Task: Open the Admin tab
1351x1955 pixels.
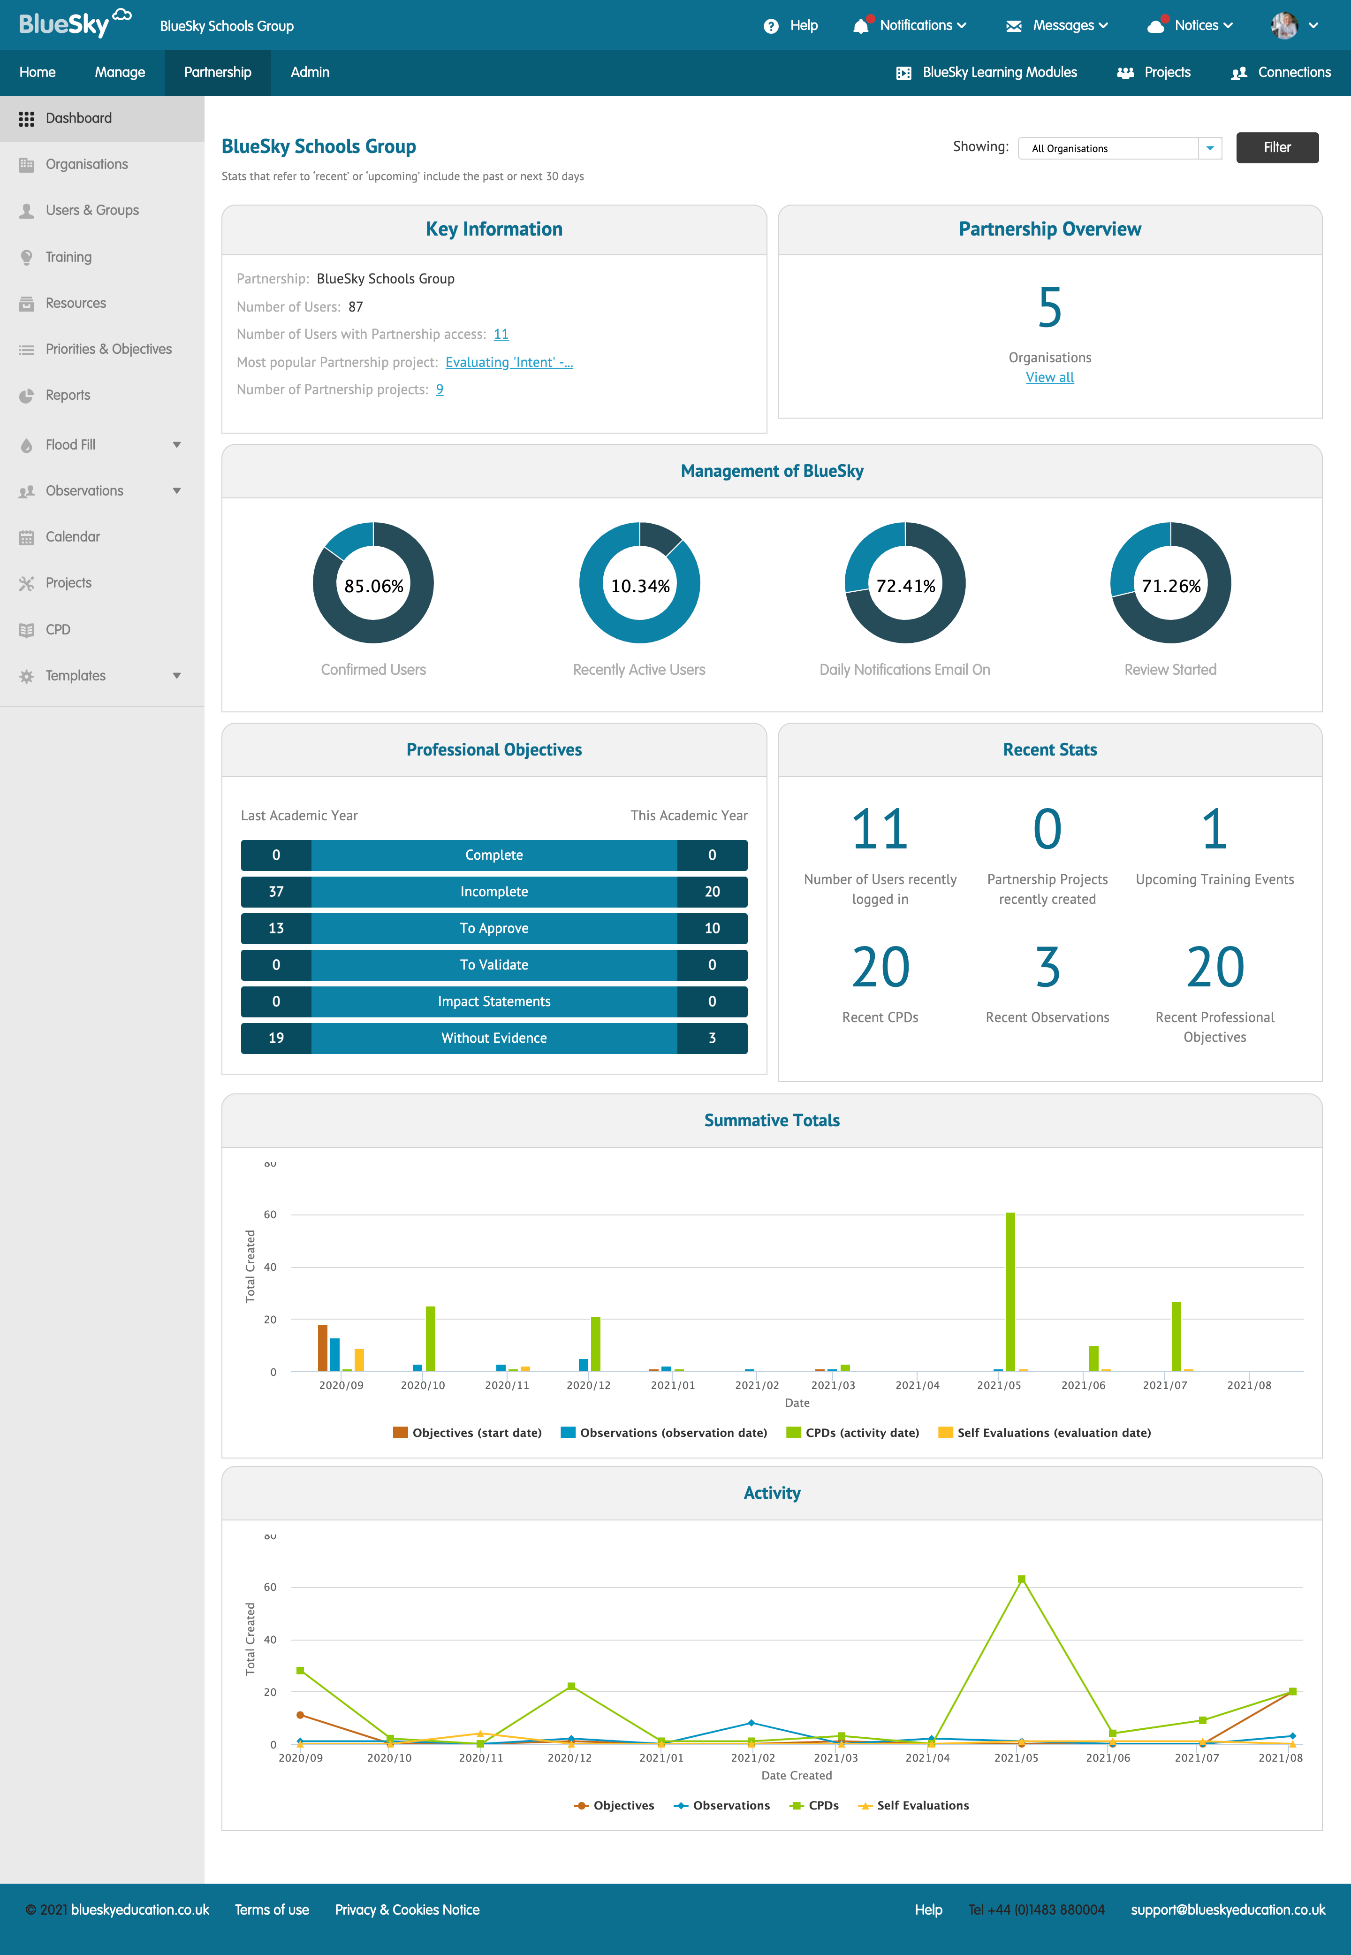Action: click(x=310, y=72)
